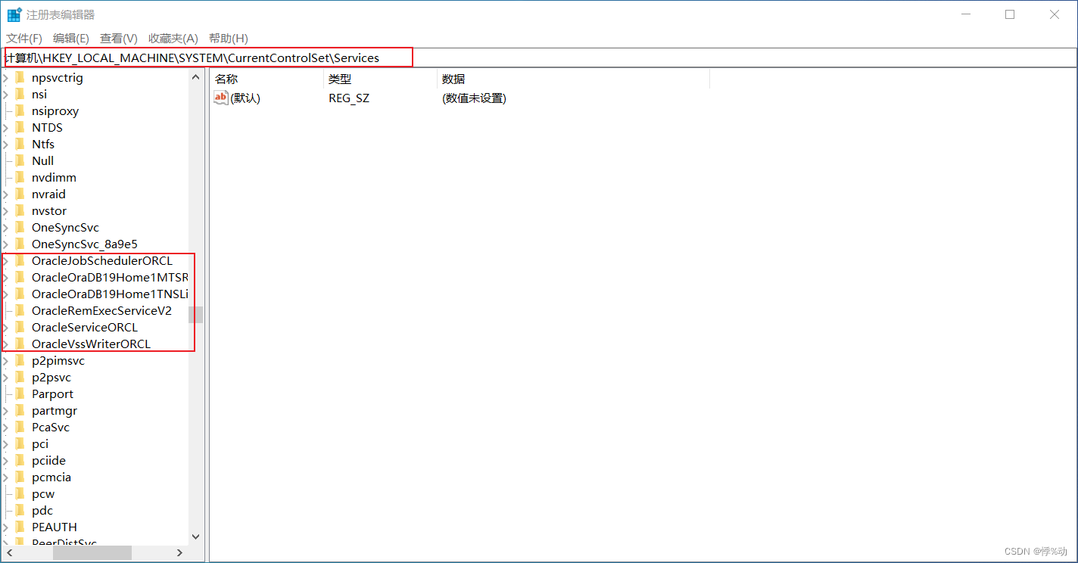Viewport: 1078px width, 563px height.
Task: Click the folder icon beside nsiproxy
Action: pos(20,110)
